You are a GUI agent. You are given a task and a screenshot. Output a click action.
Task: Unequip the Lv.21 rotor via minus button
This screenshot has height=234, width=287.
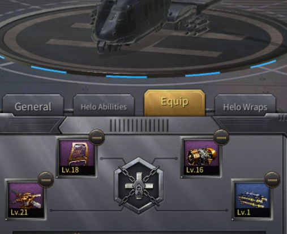[46, 180]
